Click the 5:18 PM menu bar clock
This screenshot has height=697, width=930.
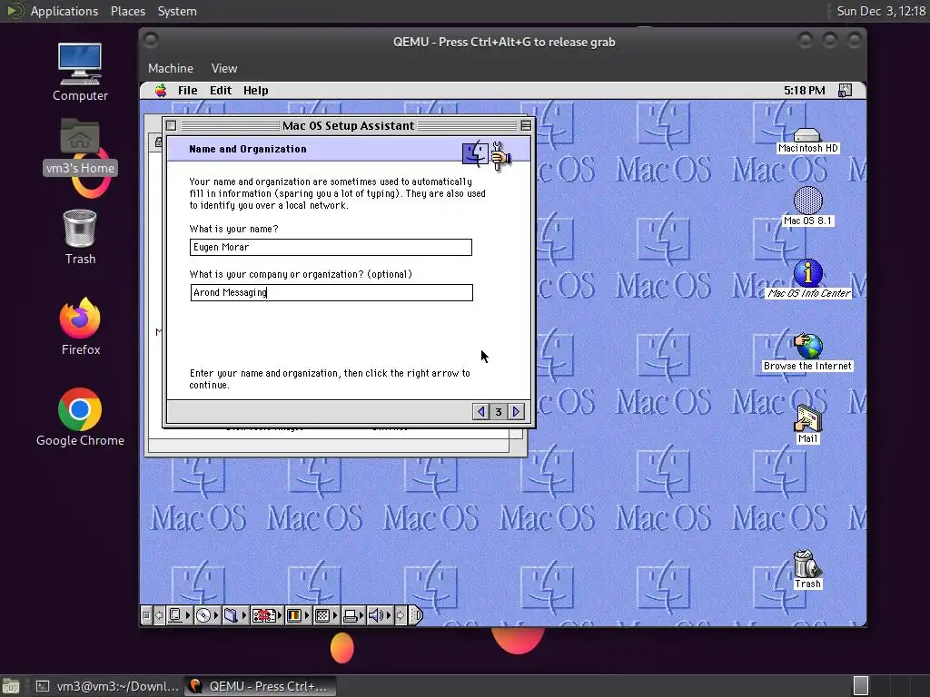coord(804,90)
